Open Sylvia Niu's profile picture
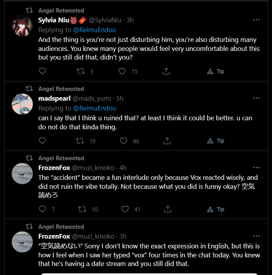Screen dimensions: 272x275 tap(22, 25)
